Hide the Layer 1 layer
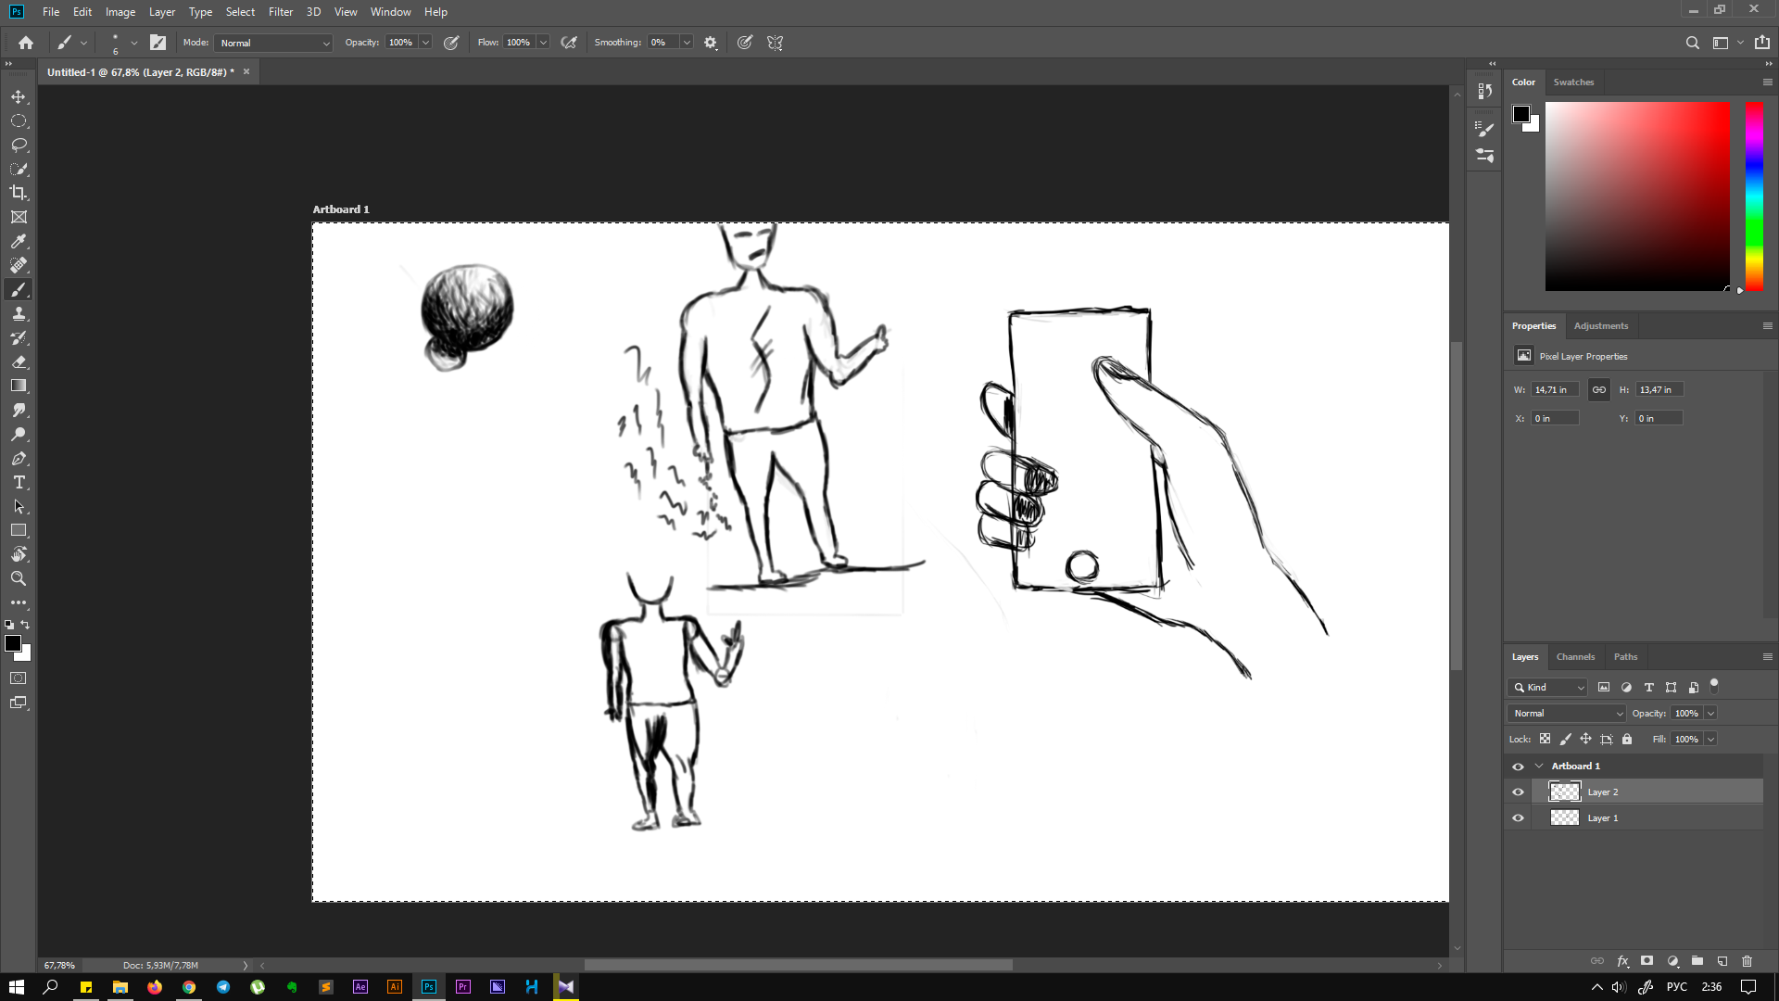Image resolution: width=1779 pixels, height=1001 pixels. coord(1518,818)
